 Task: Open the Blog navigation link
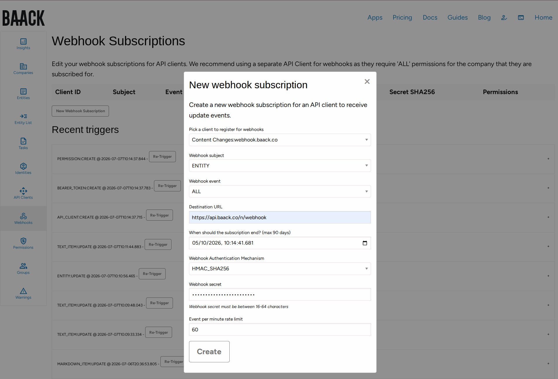pos(484,18)
